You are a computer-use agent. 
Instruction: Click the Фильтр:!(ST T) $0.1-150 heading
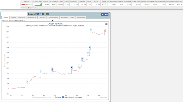pyautogui.click(x=38, y=14)
